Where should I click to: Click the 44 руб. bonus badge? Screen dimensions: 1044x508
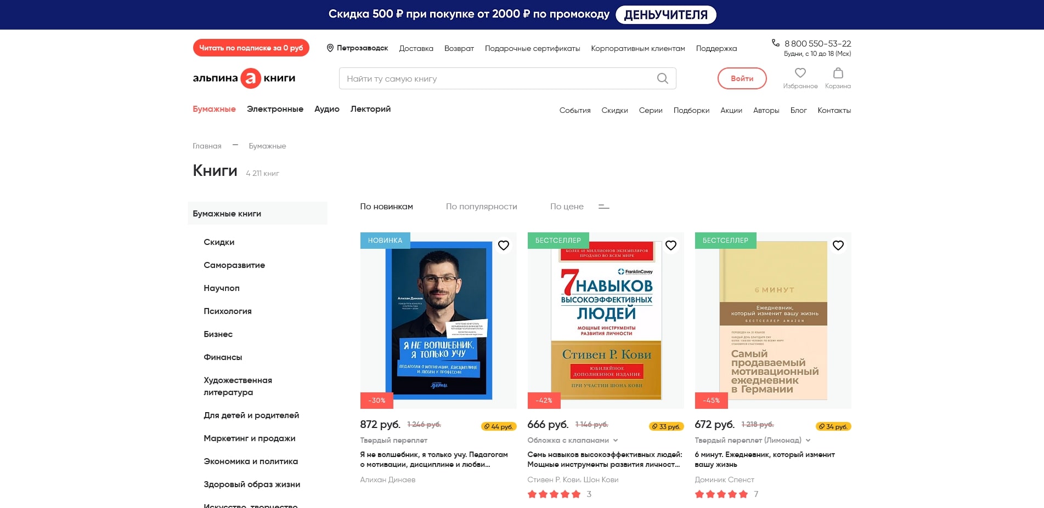point(498,426)
